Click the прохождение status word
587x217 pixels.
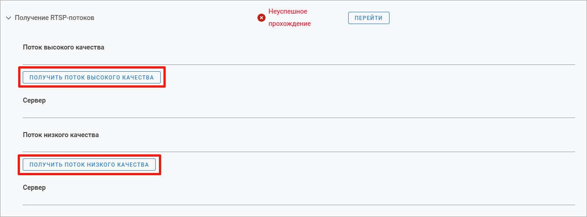coord(290,24)
